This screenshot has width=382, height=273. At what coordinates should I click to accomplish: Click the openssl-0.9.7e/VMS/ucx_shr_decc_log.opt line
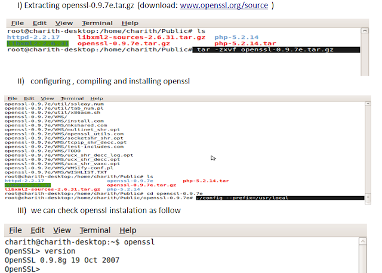(x=69, y=155)
